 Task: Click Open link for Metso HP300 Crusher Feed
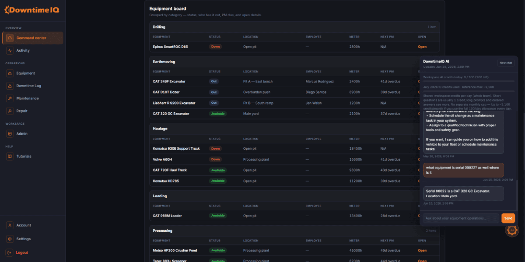pyautogui.click(x=422, y=251)
